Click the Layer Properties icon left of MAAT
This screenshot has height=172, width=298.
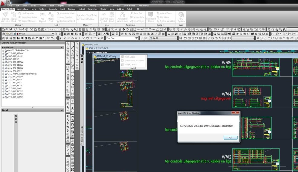(x=3, y=34)
